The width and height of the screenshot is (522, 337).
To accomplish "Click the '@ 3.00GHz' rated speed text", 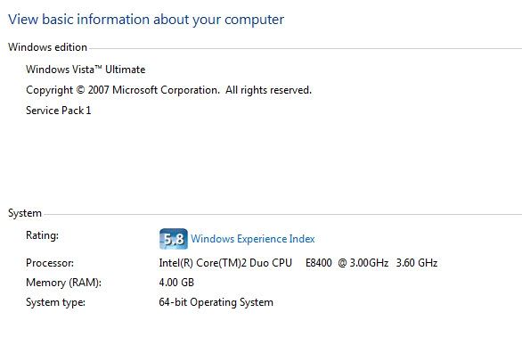I will [x=363, y=263].
